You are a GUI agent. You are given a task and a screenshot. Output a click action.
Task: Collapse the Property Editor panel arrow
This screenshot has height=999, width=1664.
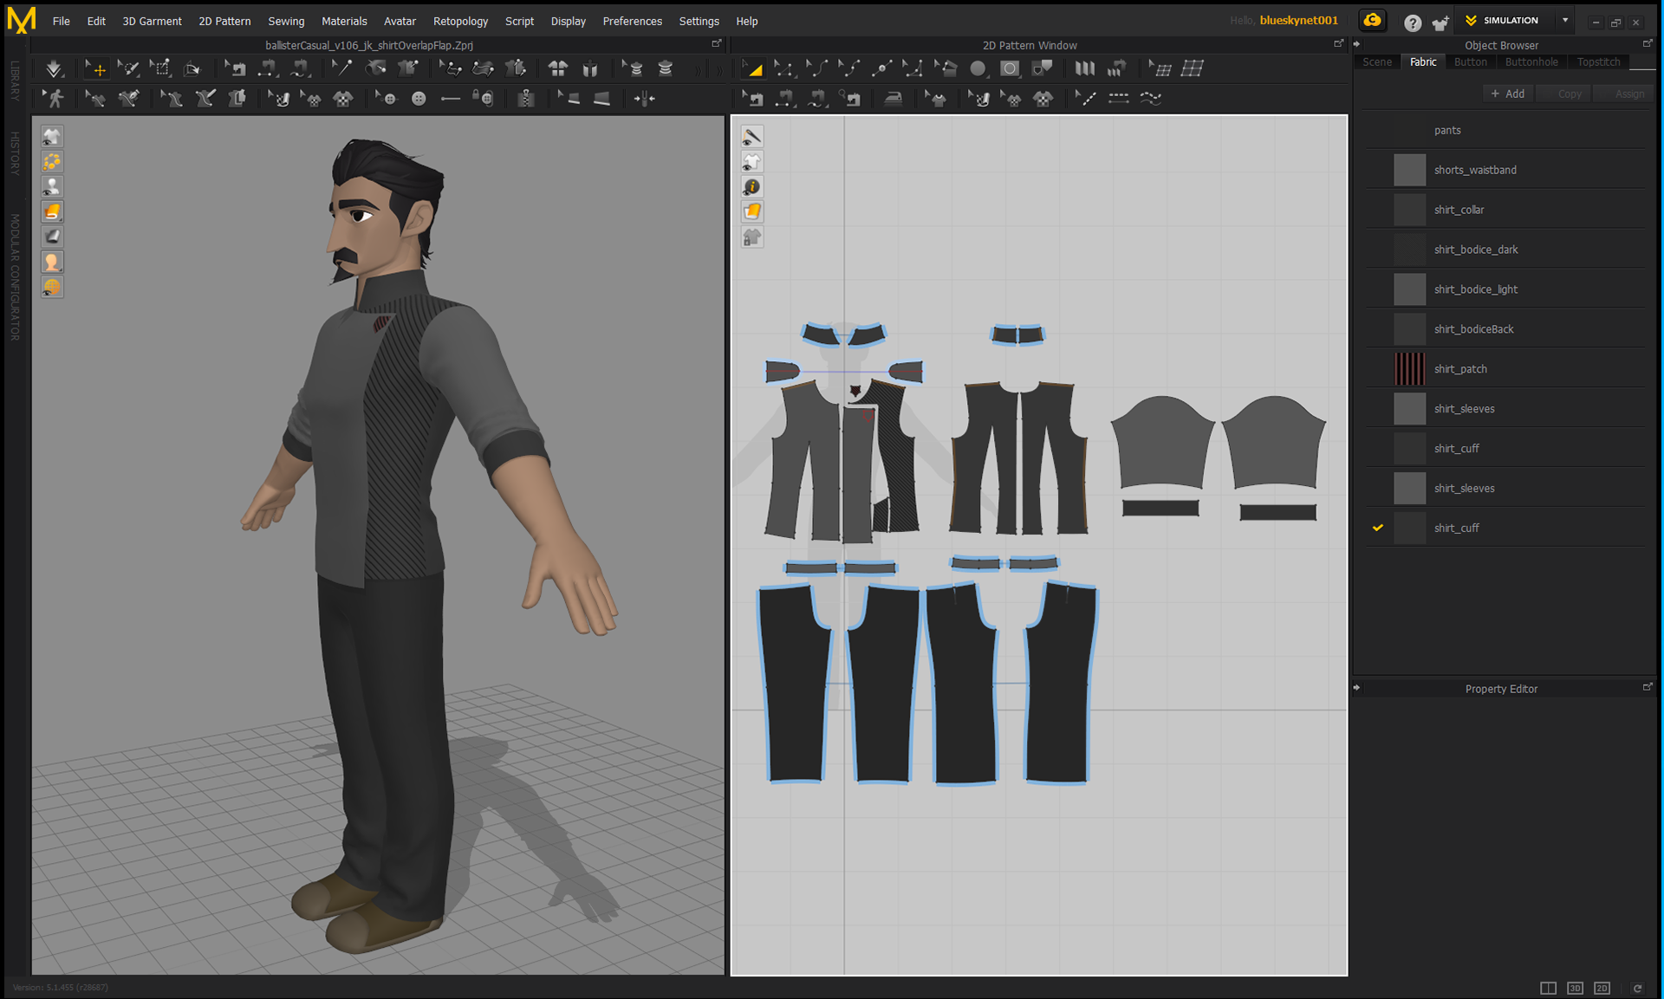click(1357, 688)
